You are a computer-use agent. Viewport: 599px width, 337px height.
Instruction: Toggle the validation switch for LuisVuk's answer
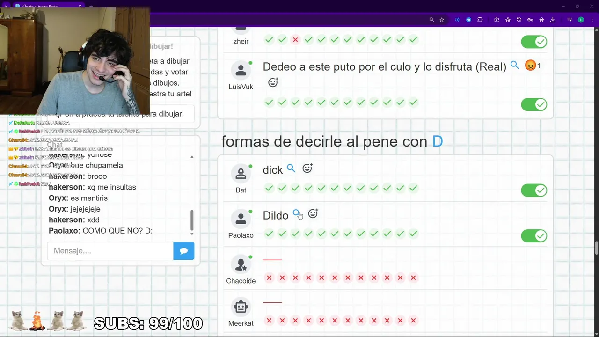coord(534,104)
